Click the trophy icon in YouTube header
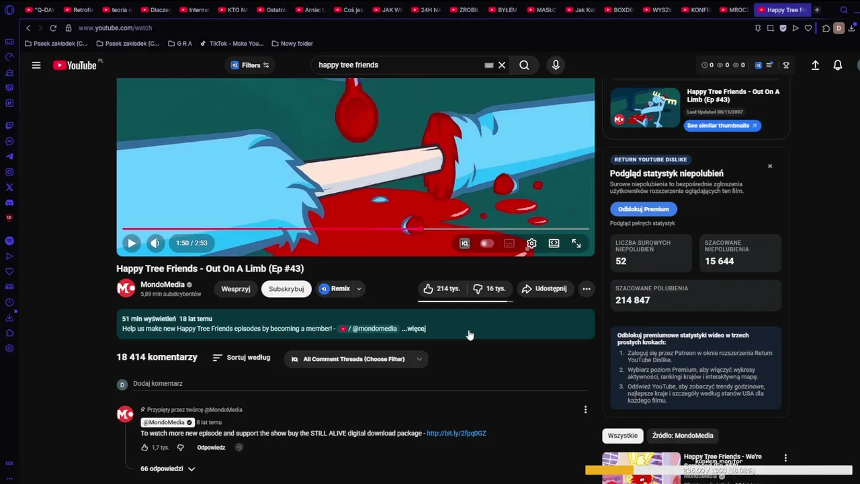860x484 pixels. click(x=786, y=65)
